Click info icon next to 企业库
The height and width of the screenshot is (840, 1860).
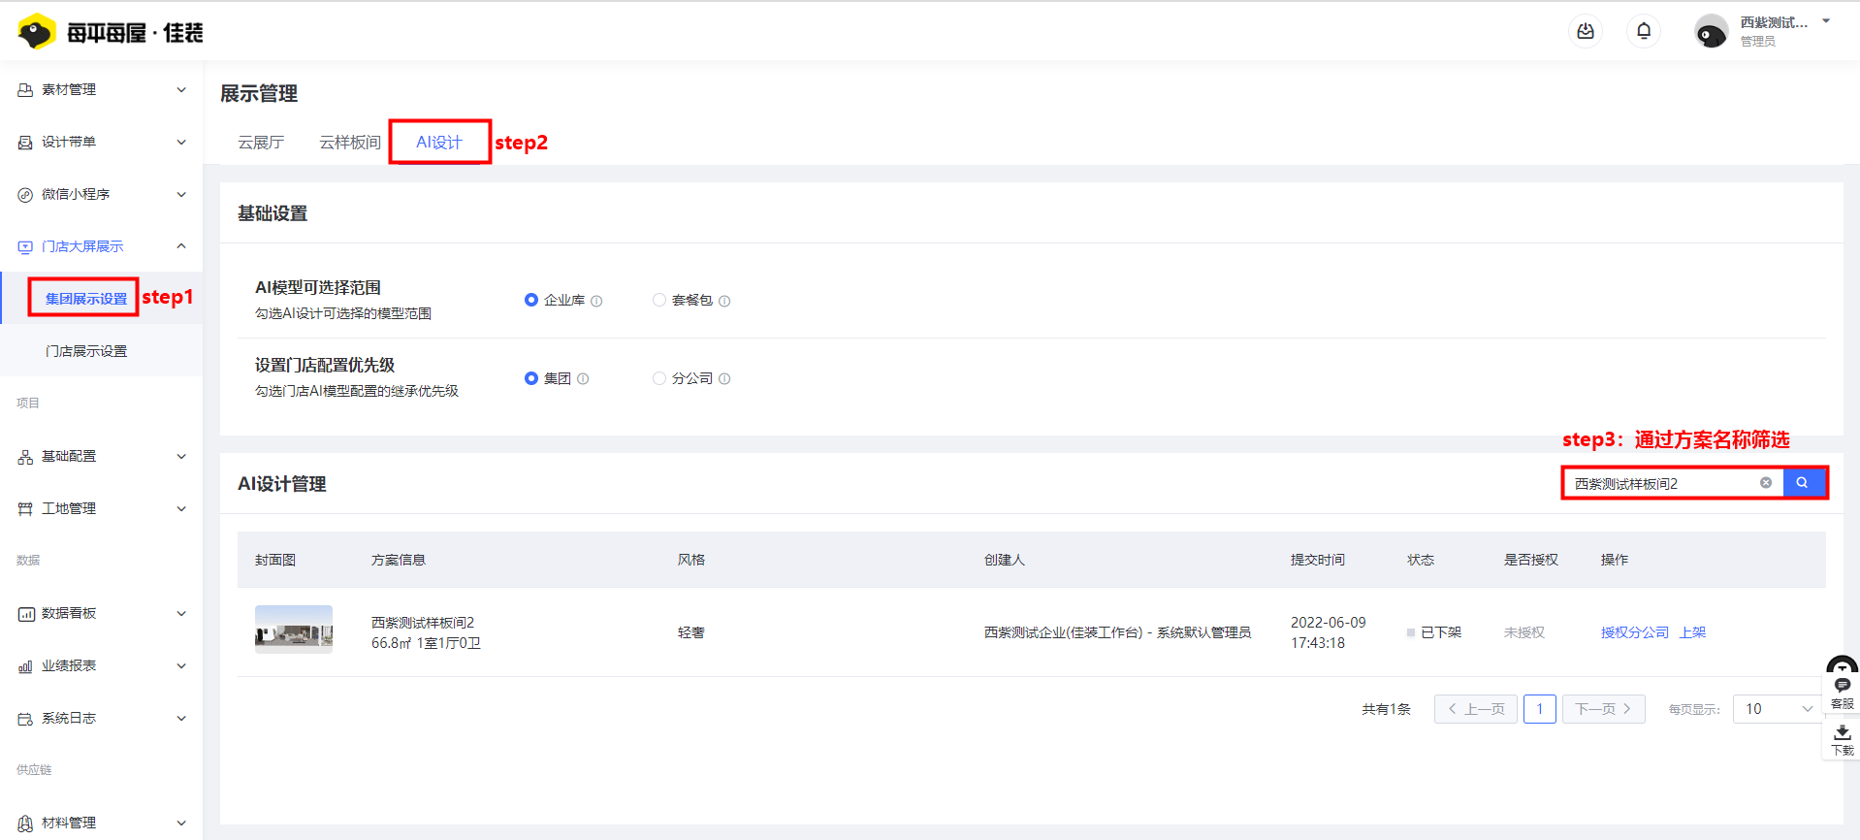point(596,301)
